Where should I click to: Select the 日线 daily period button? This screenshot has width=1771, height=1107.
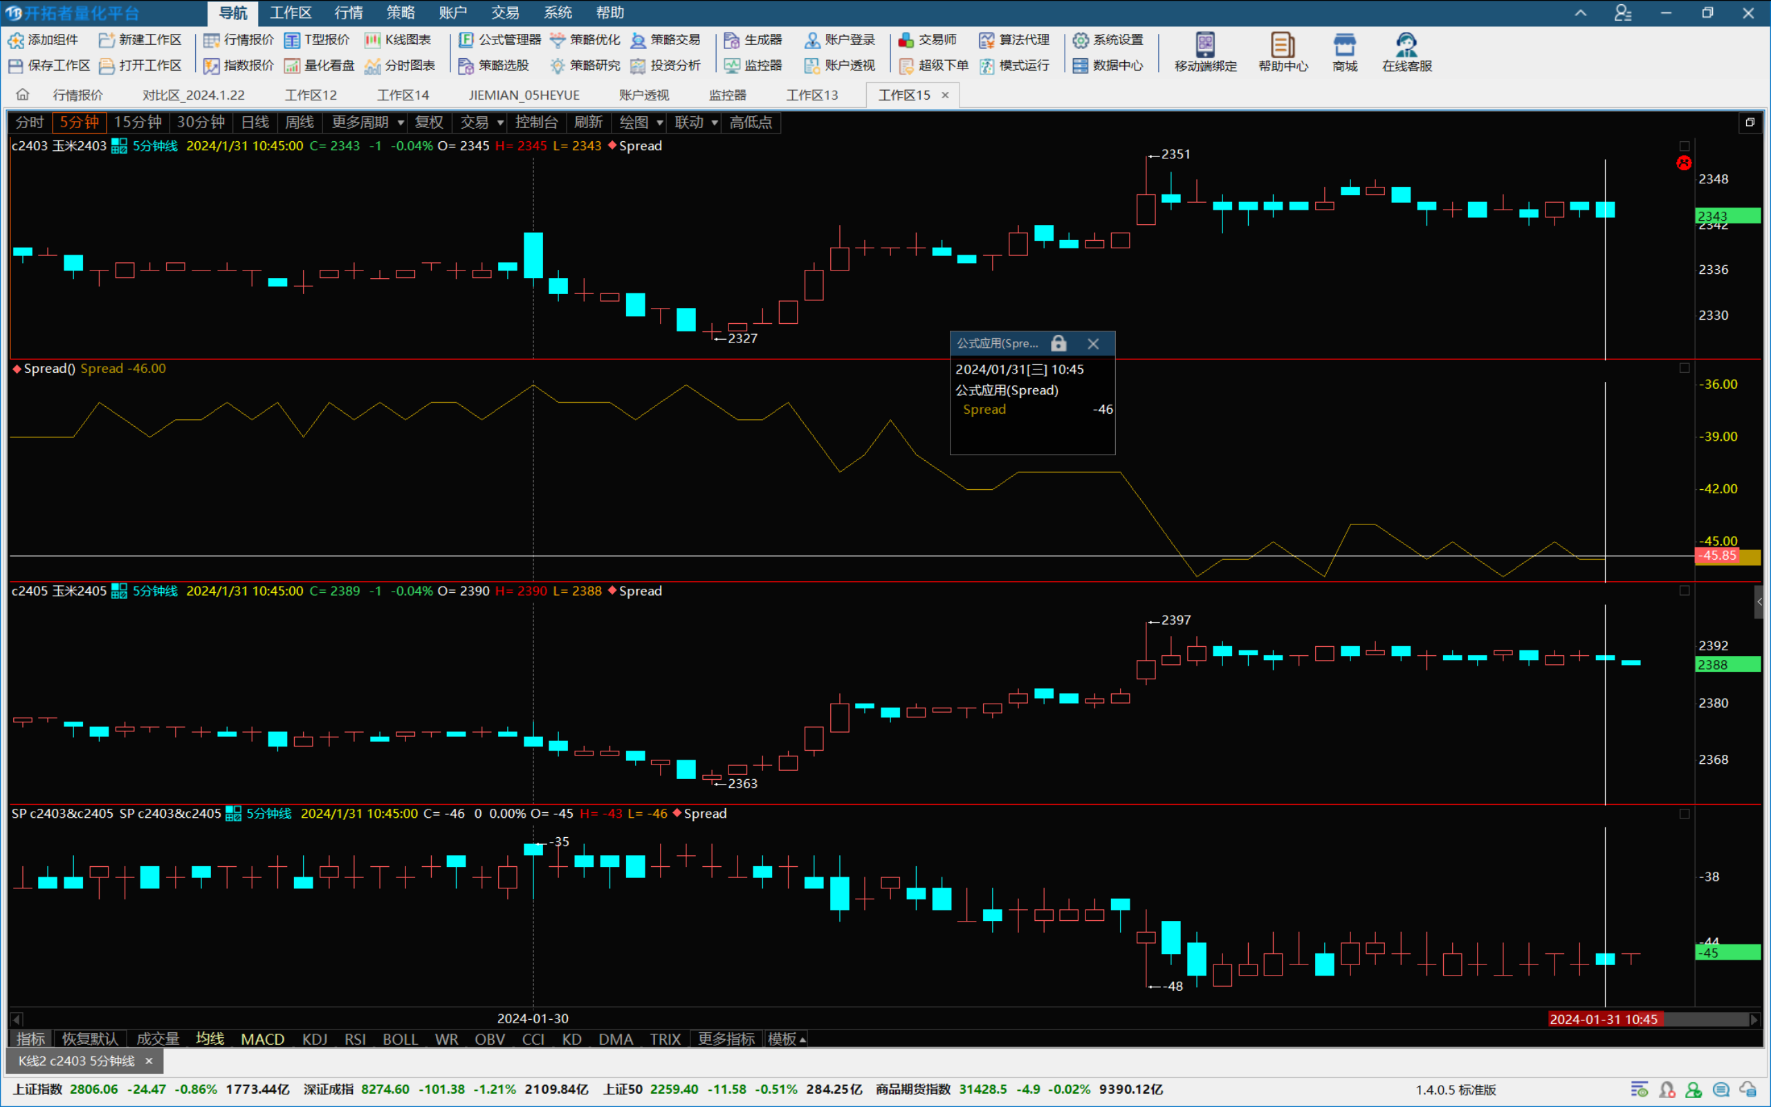point(255,122)
